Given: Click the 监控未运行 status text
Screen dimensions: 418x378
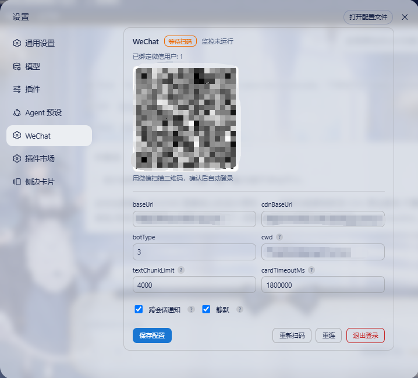Looking at the screenshot, I should coord(217,41).
